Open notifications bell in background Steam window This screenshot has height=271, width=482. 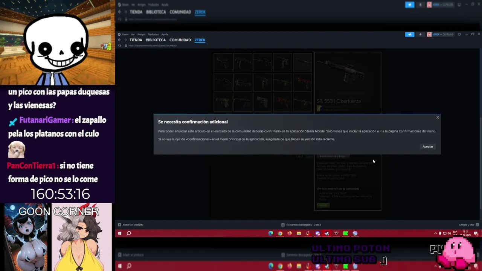coord(421,5)
